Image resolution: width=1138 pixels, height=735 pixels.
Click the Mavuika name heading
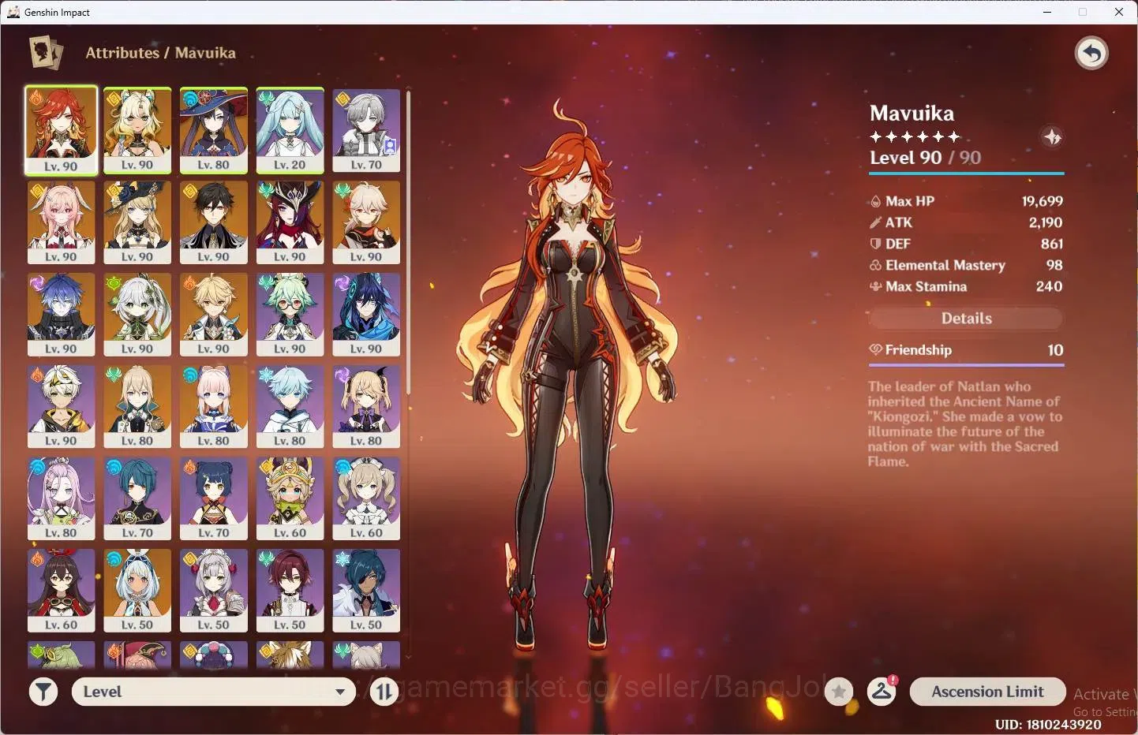click(912, 114)
